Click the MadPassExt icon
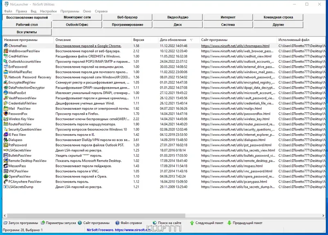Screen dimensions: 328x235 point(6,93)
